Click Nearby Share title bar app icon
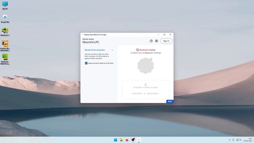 tap(83, 35)
